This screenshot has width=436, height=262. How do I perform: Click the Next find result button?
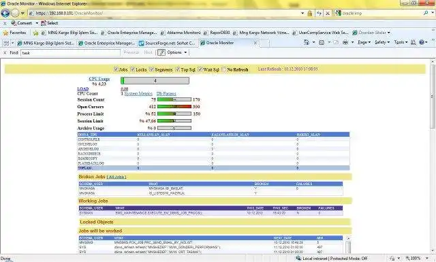click(x=149, y=52)
